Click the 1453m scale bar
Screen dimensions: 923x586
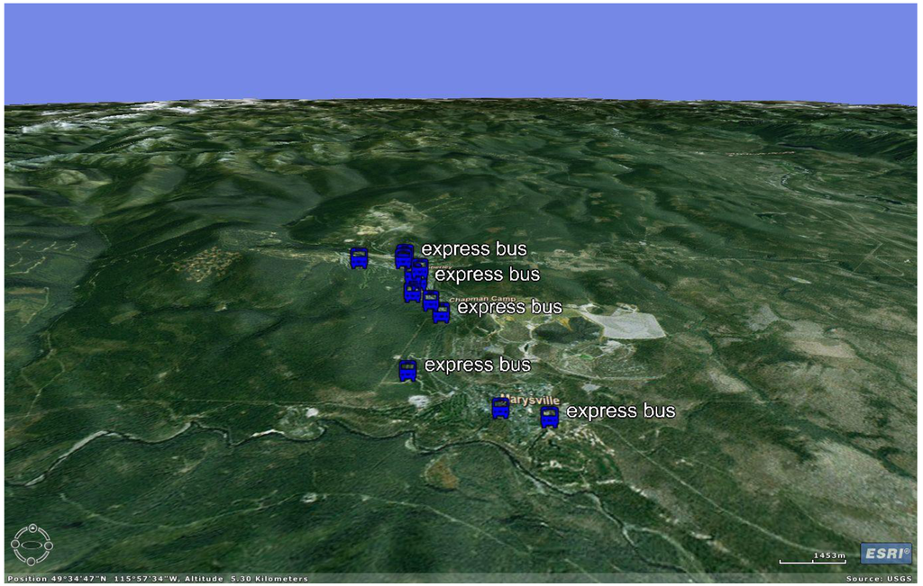813,558
